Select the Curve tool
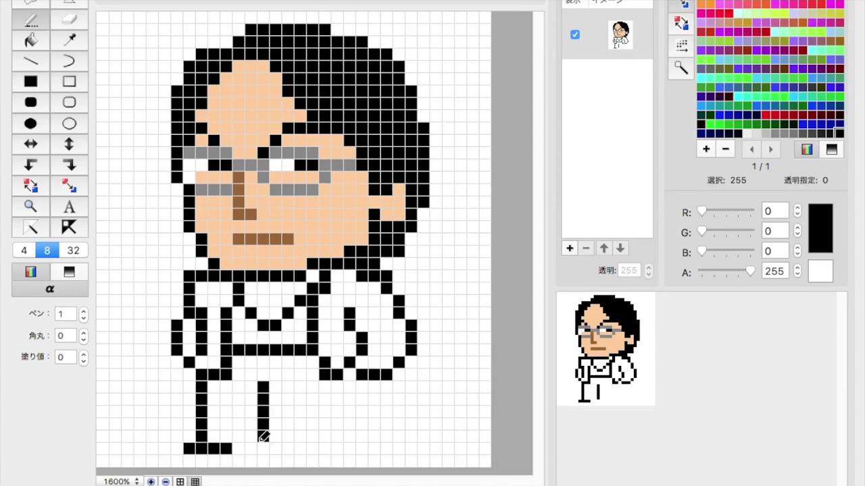865x486 pixels. coord(69,61)
